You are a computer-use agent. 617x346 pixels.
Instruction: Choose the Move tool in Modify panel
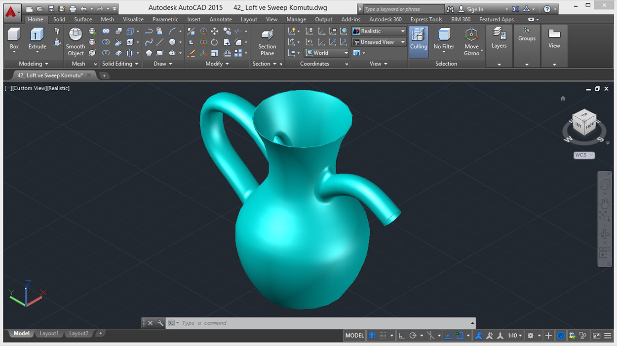click(x=214, y=31)
